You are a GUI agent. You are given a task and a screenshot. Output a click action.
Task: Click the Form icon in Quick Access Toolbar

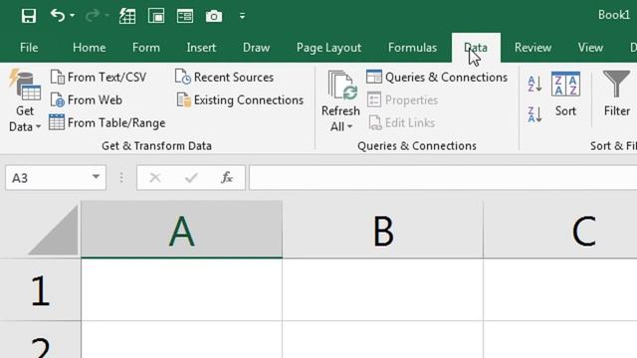(185, 16)
